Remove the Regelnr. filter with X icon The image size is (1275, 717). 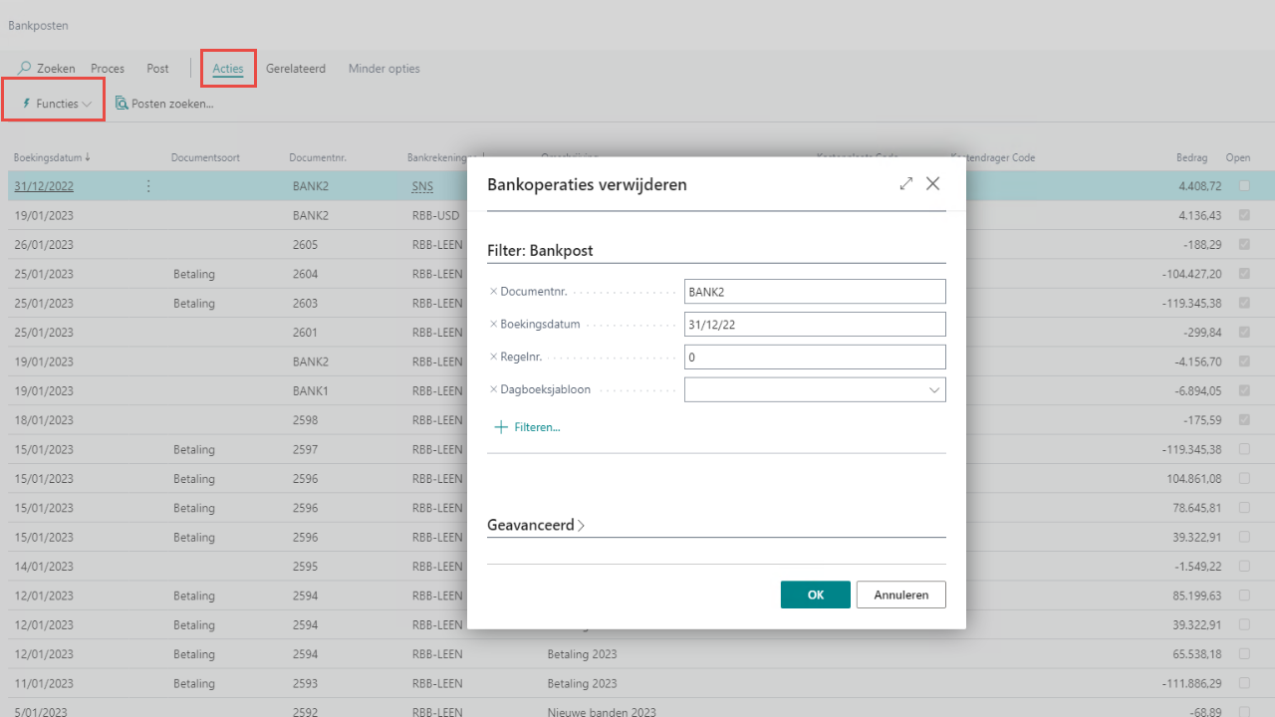pyautogui.click(x=493, y=357)
